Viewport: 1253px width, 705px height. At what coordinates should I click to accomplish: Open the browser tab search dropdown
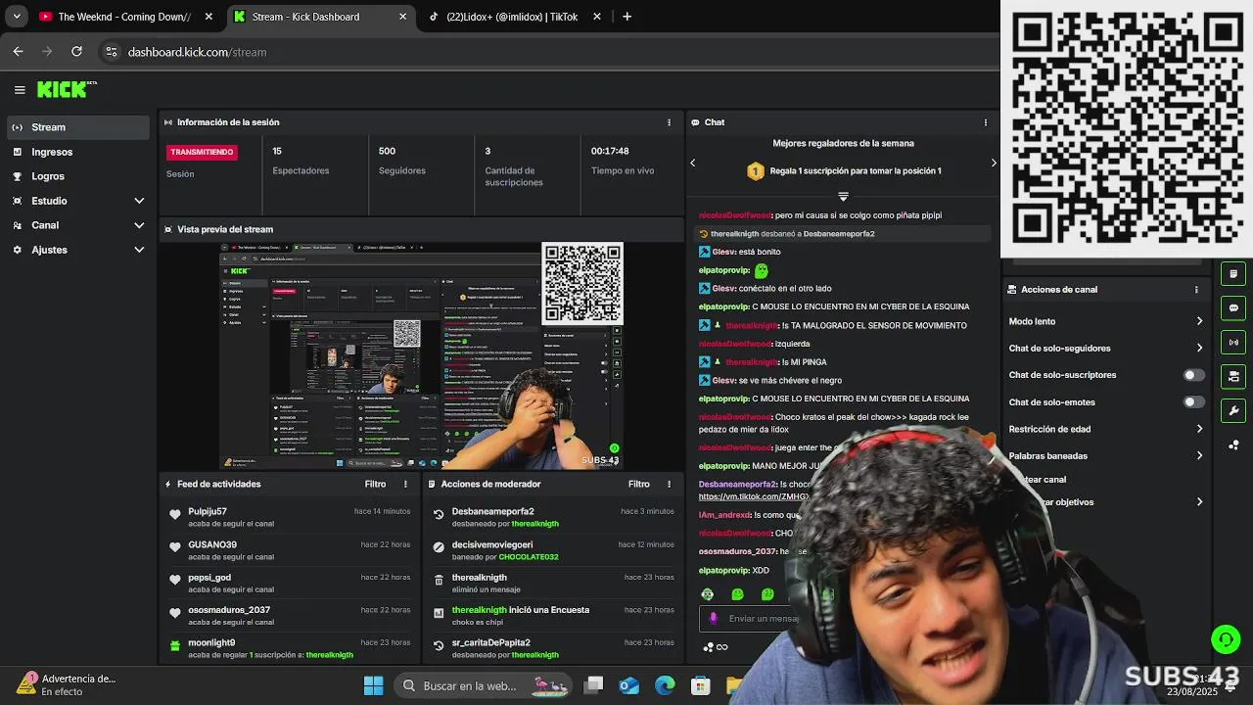click(17, 16)
